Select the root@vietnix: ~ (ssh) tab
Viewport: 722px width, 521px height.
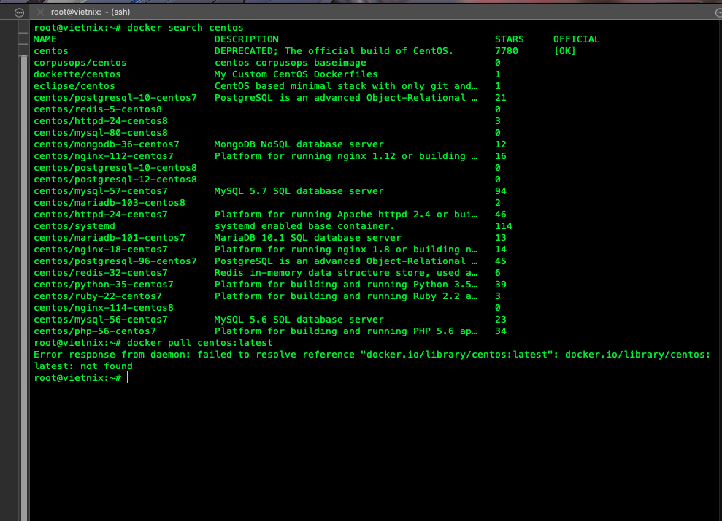pos(91,12)
